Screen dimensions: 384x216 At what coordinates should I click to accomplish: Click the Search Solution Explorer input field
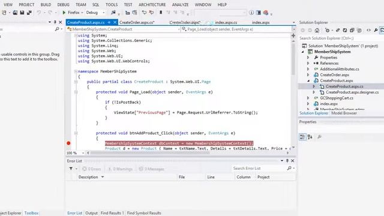[x=341, y=38]
